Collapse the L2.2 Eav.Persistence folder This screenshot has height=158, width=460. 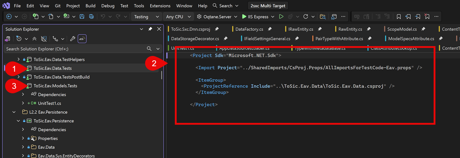pos(14,112)
